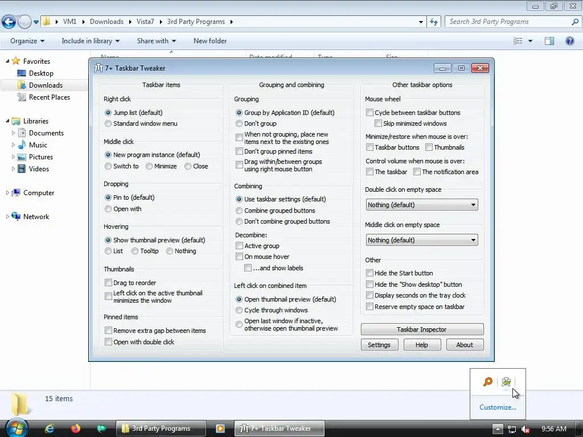The height and width of the screenshot is (437, 583).
Task: Launch Firefox from the taskbar
Action: [x=76, y=428]
